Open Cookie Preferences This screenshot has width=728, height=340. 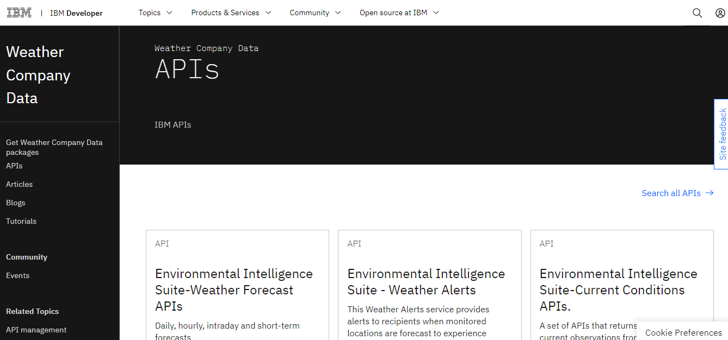point(683,332)
